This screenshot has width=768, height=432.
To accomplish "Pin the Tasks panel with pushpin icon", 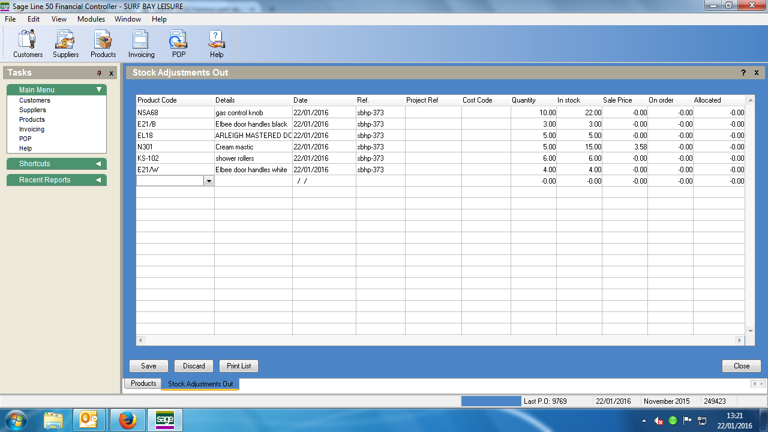I will [x=100, y=73].
